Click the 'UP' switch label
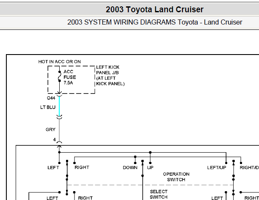The height and width of the screenshot is (200, 259). tap(150, 168)
